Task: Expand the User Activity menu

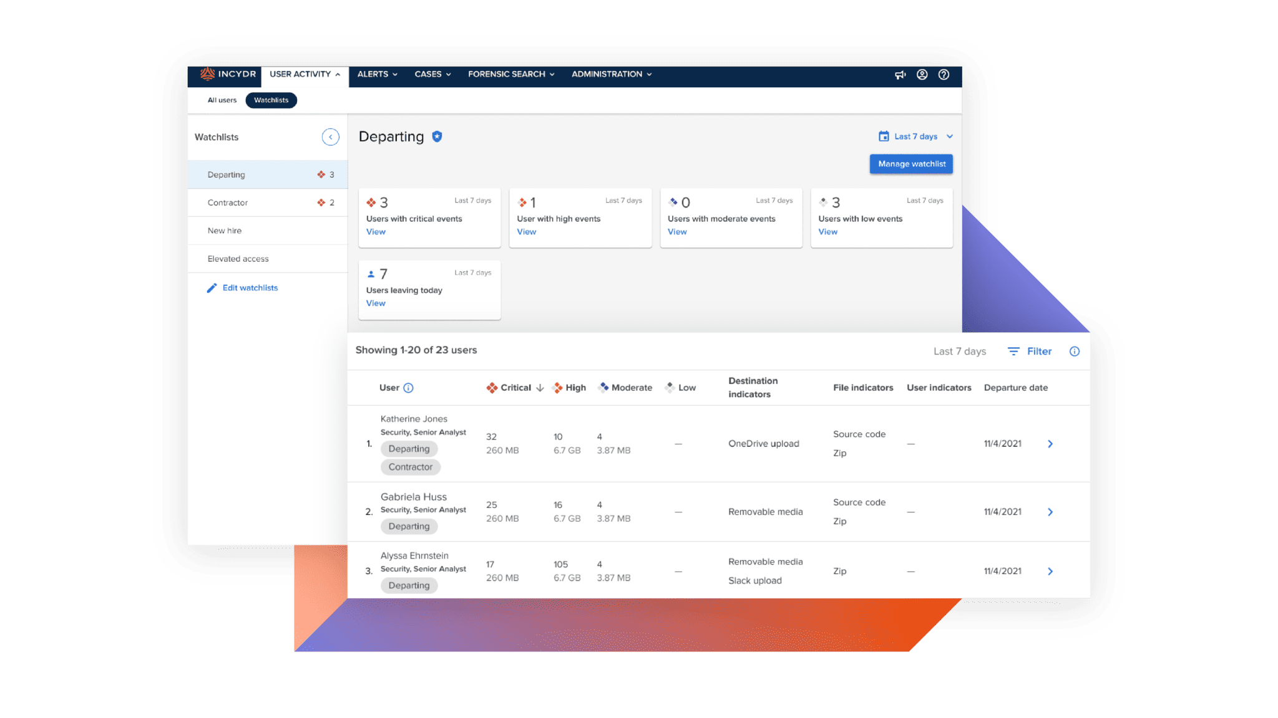Action: pyautogui.click(x=305, y=75)
